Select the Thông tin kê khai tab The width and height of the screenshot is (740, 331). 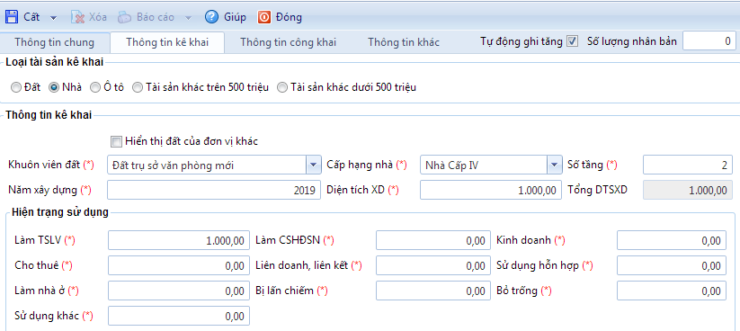167,42
